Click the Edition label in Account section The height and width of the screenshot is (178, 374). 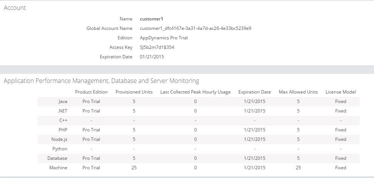[x=125, y=38]
